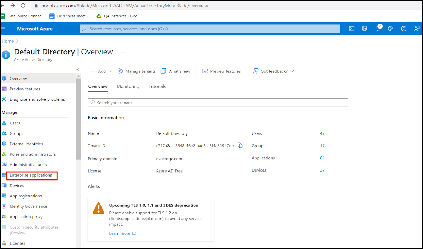Expand the Add dropdown chevron
This screenshot has width=423, height=249.
(x=111, y=71)
